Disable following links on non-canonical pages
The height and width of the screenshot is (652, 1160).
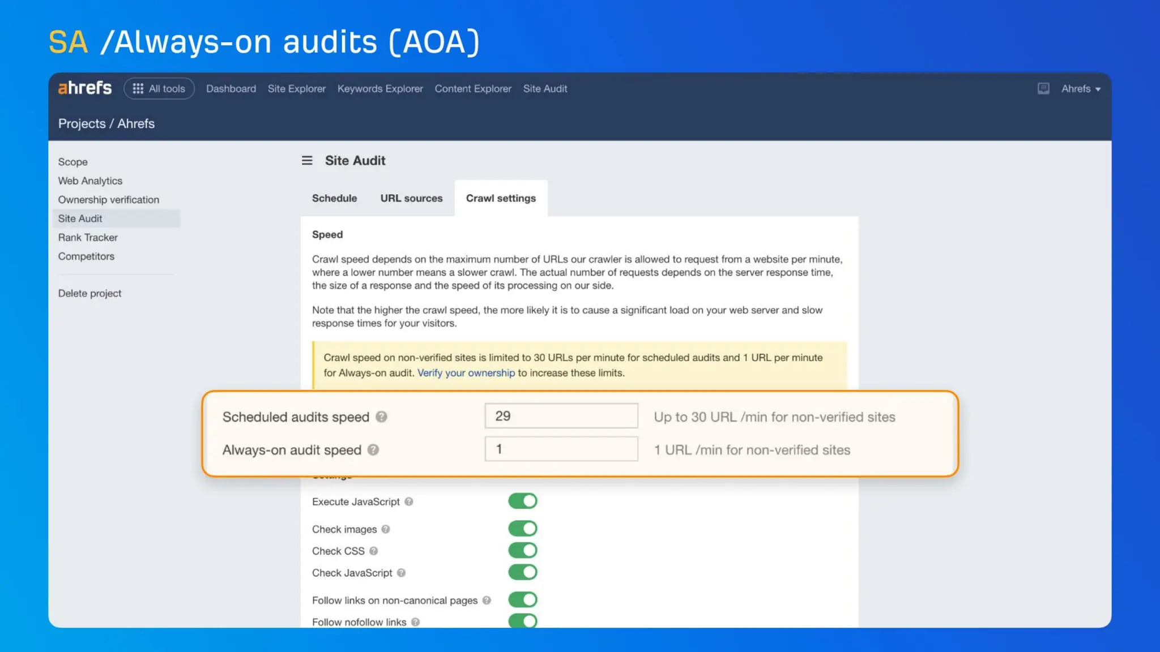coord(523,599)
